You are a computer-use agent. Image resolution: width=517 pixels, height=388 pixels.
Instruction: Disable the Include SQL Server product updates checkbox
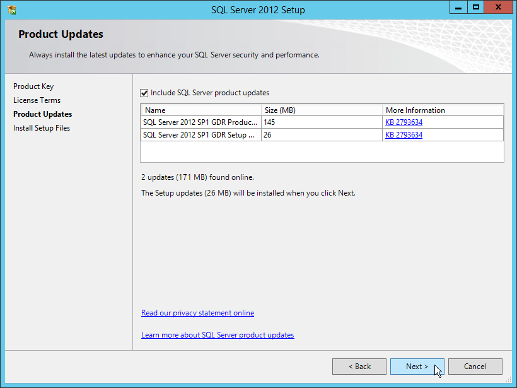click(144, 92)
